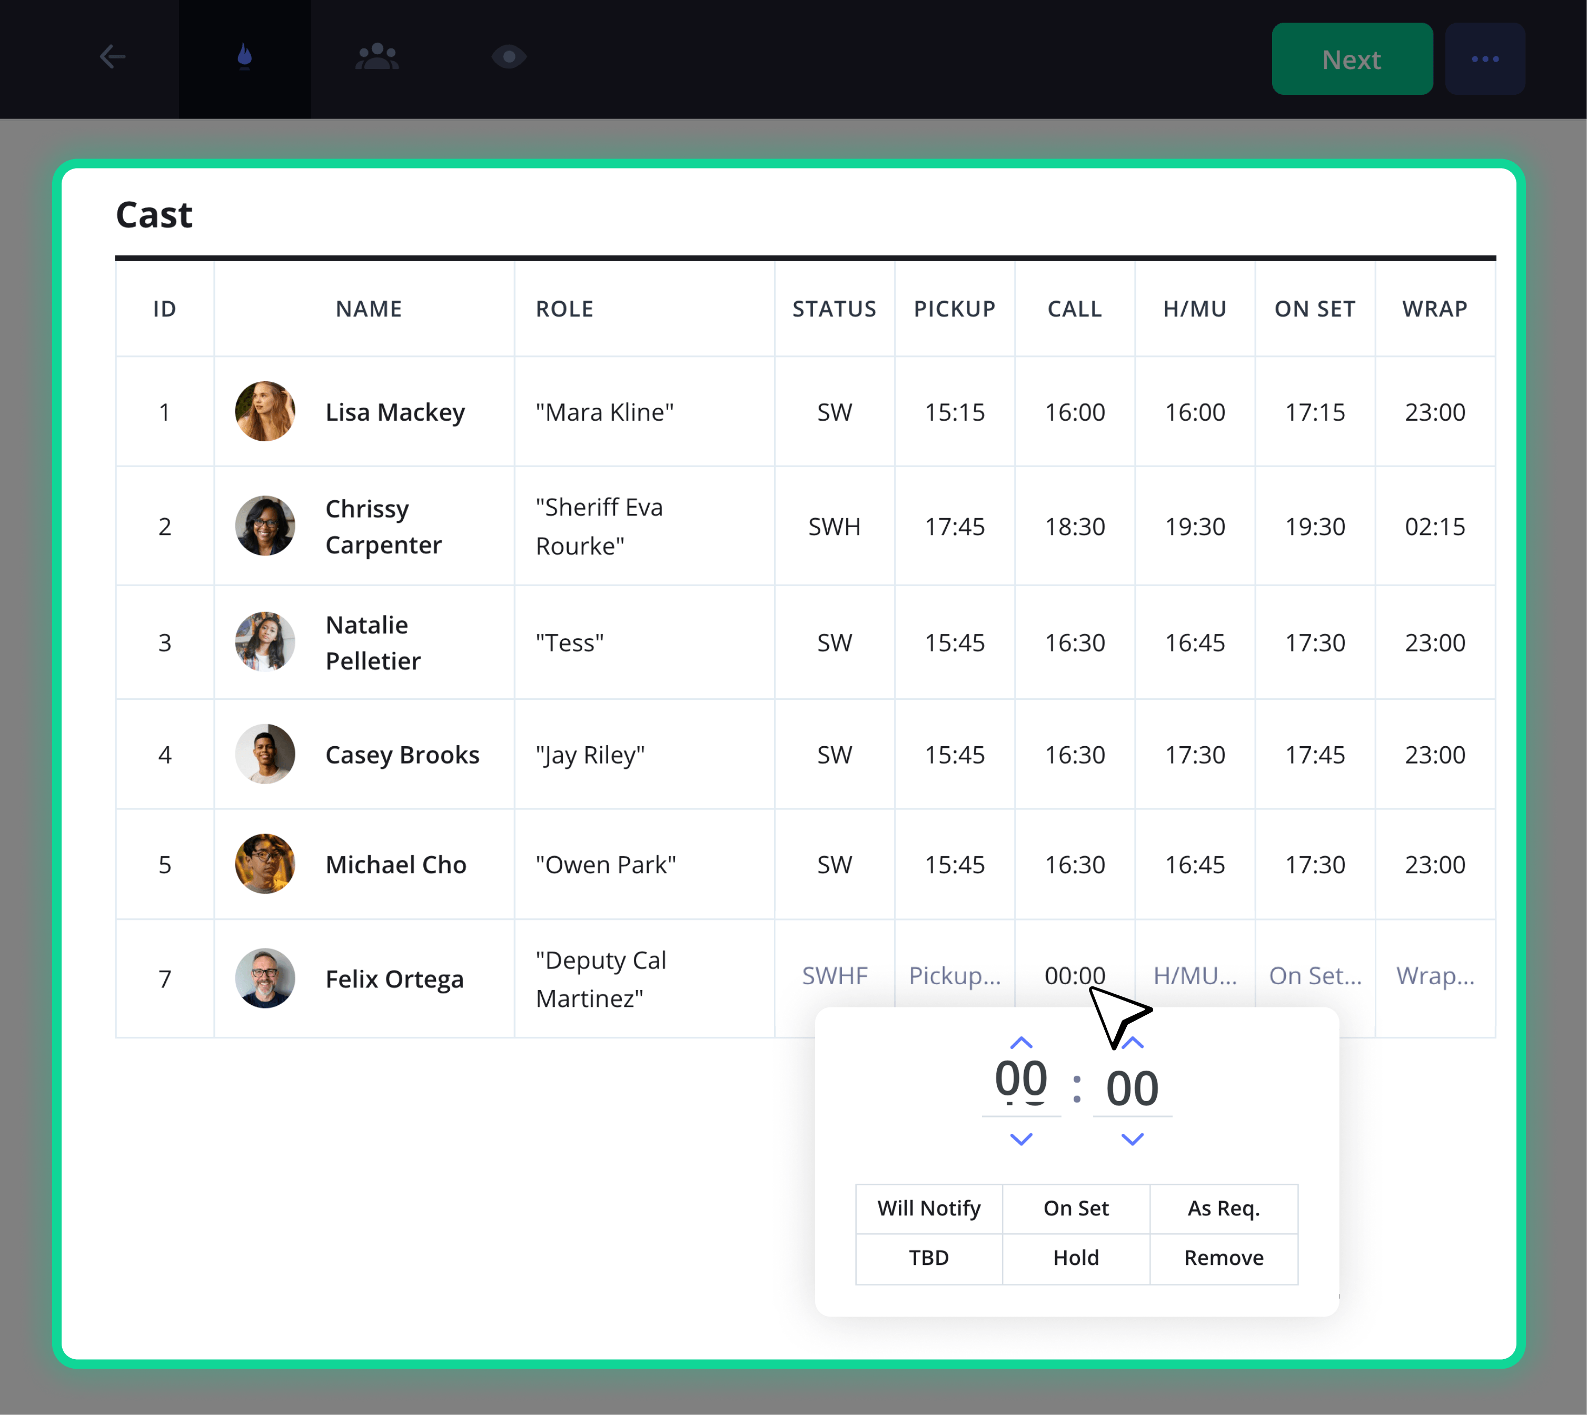
Task: Click Lisa Mackey's 17:15 on set time
Action: [1315, 412]
